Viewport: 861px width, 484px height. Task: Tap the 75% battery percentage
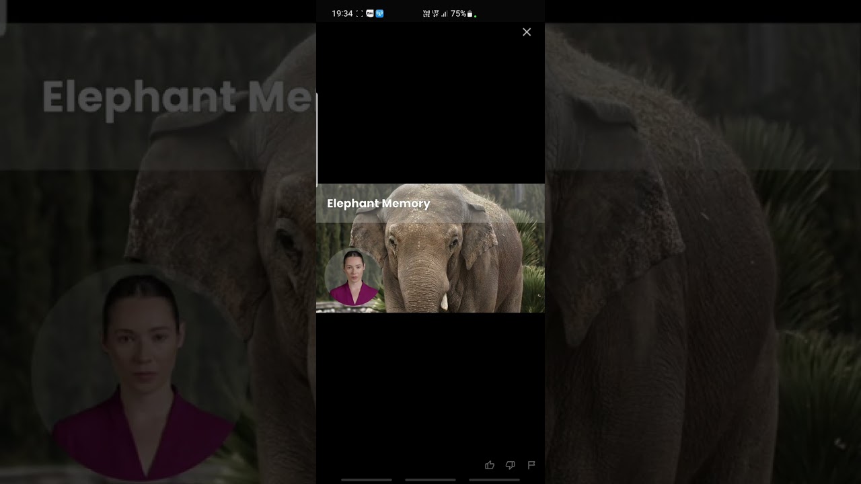coord(458,13)
